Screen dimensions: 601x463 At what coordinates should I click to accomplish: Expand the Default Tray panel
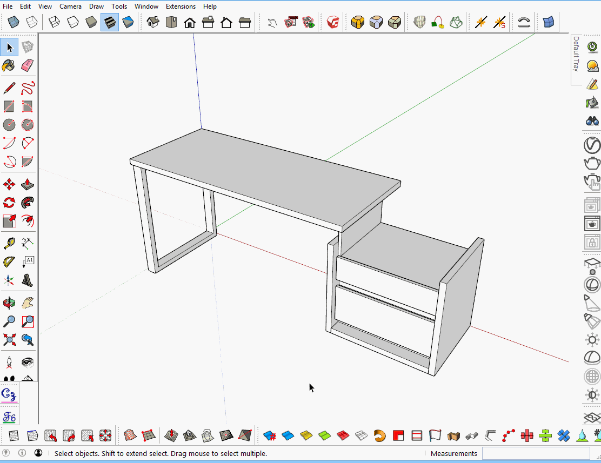[x=576, y=54]
